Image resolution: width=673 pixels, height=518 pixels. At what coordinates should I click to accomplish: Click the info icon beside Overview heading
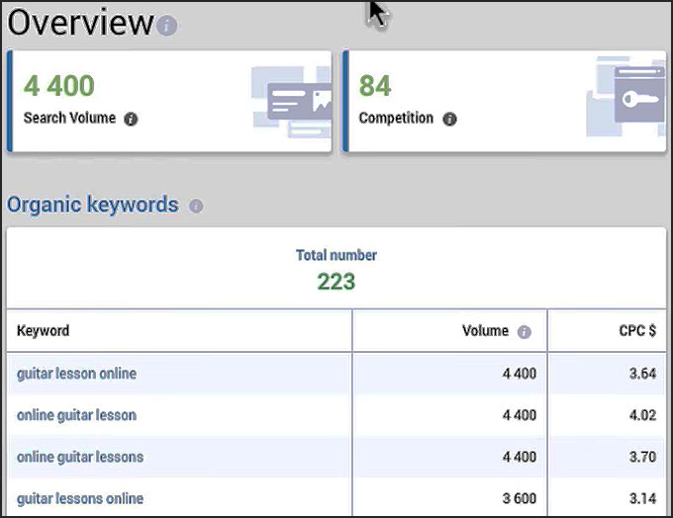[166, 26]
